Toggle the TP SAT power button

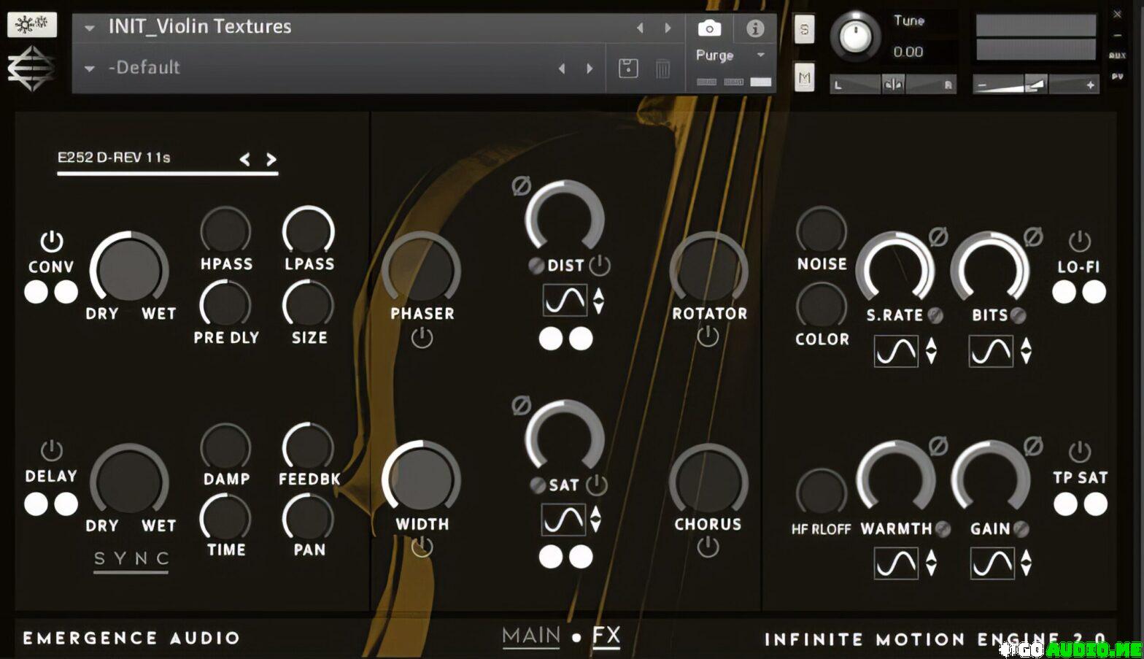(x=1079, y=452)
